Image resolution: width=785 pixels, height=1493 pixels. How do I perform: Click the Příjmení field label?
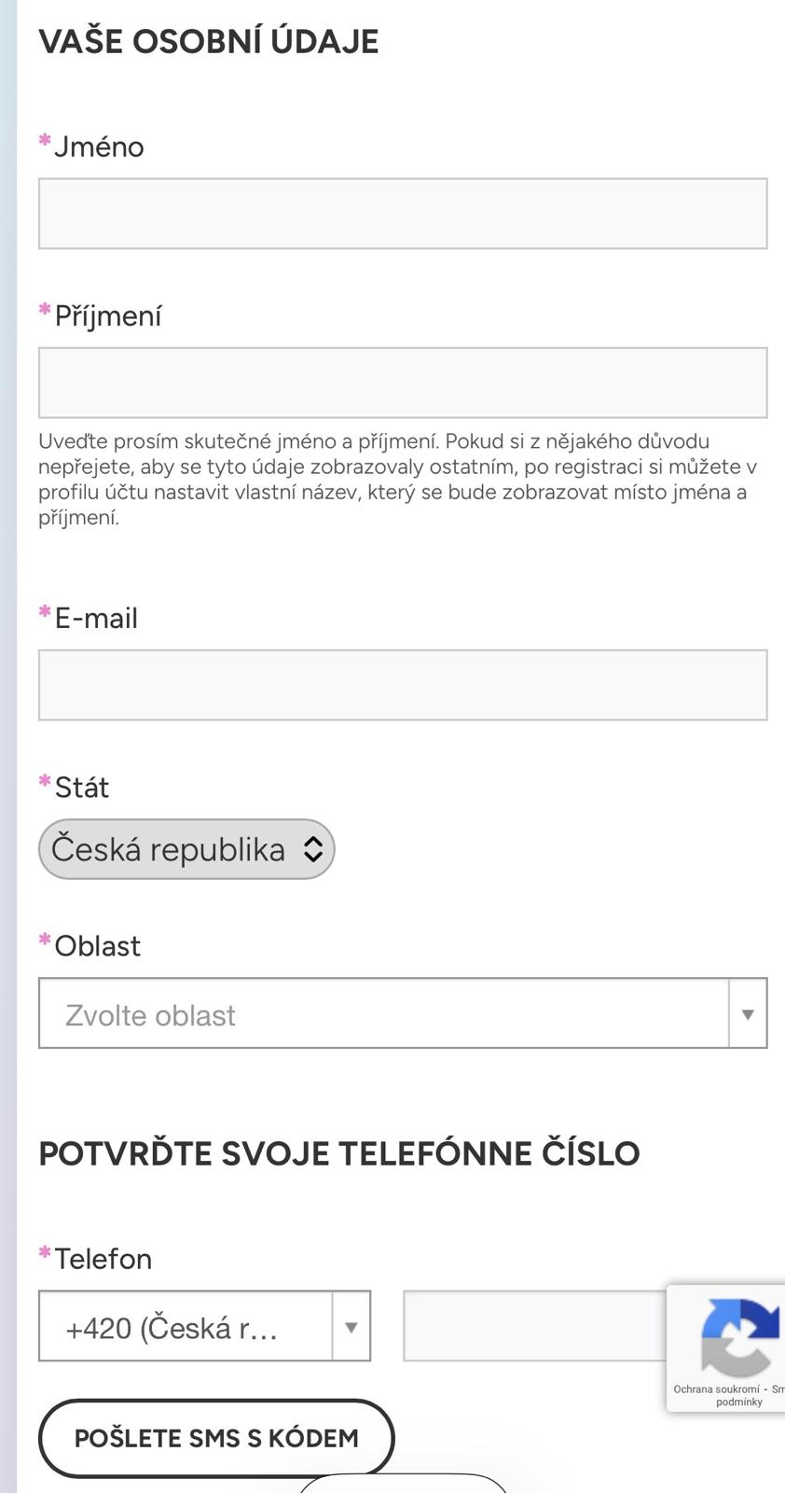coord(107,316)
